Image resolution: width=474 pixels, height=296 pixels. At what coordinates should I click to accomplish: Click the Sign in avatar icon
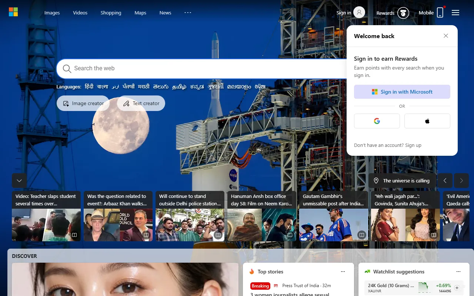point(359,12)
